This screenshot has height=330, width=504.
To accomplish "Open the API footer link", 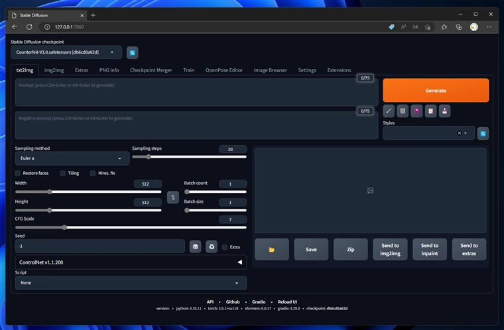I will [x=210, y=302].
